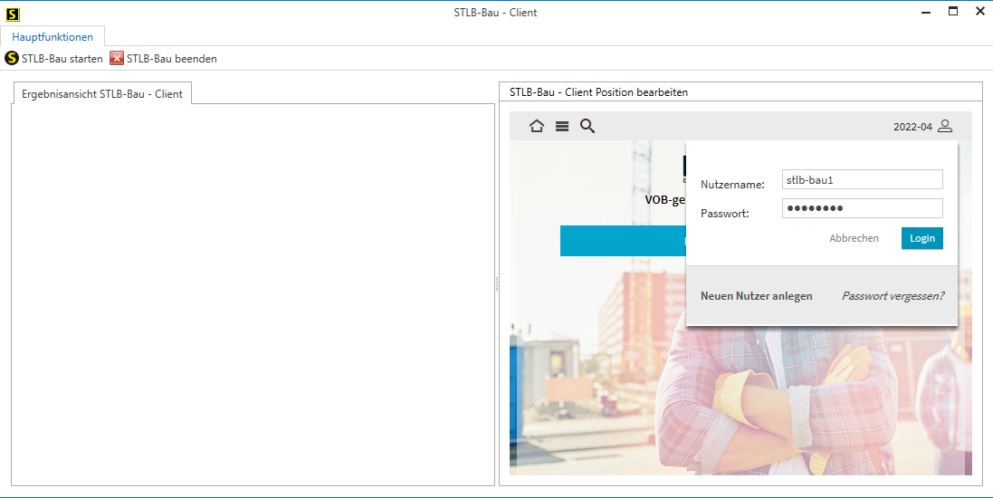Click the 2022-04 version label
This screenshot has height=498, width=993.
(912, 128)
